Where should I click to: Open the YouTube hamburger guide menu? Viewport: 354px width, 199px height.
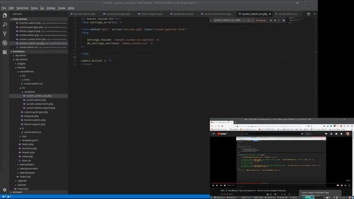coord(214,134)
